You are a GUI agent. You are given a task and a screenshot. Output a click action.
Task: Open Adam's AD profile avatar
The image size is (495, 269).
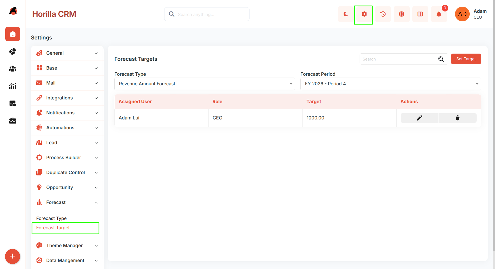pyautogui.click(x=462, y=14)
